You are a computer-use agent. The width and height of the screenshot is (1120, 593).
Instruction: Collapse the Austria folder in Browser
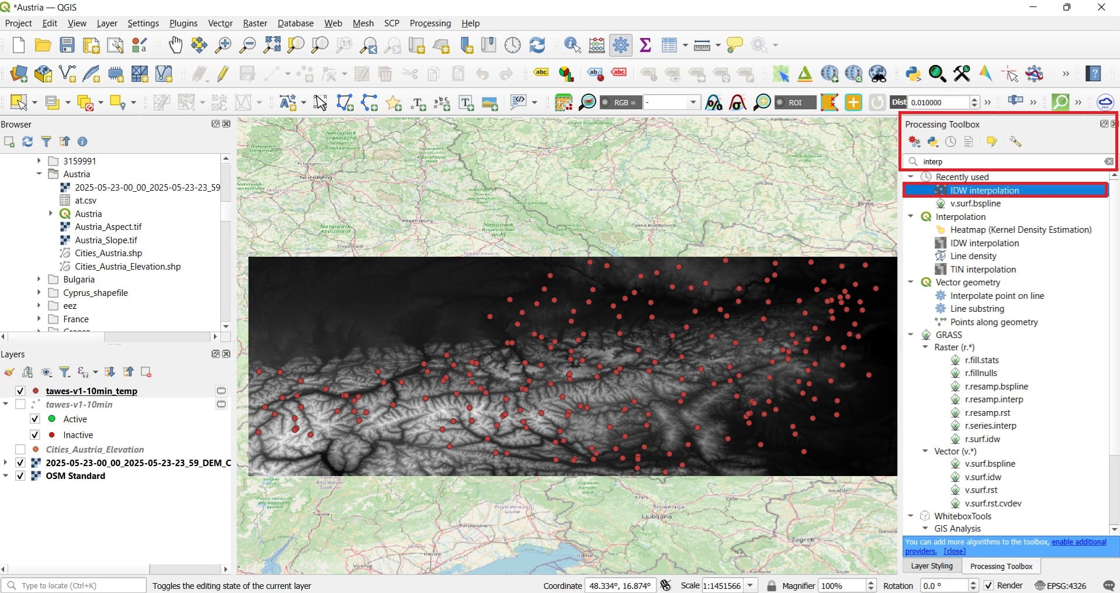click(39, 174)
